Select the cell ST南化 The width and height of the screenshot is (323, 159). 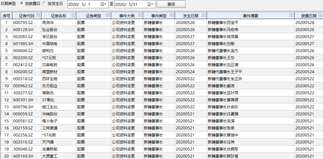[x=59, y=100]
